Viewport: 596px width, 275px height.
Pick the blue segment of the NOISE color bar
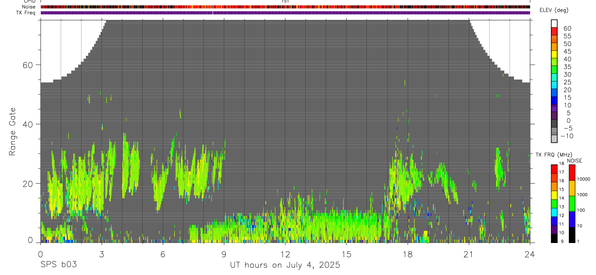[x=572, y=219]
